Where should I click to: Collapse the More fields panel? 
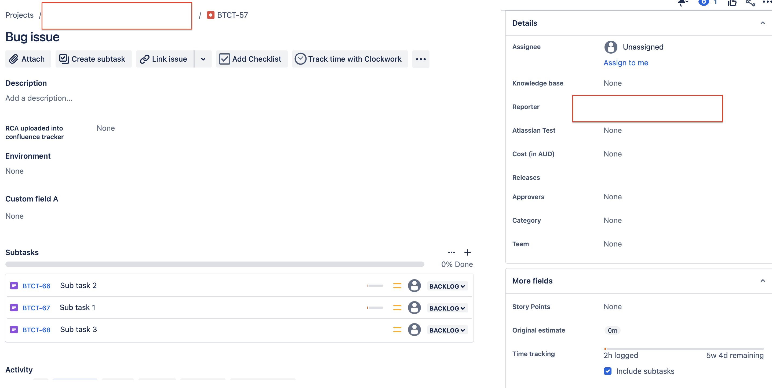[762, 281]
